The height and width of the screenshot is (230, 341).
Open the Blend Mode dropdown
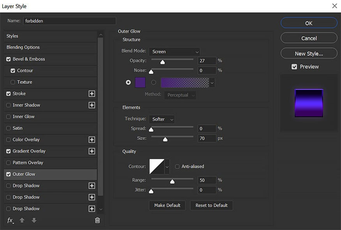pyautogui.click(x=174, y=52)
